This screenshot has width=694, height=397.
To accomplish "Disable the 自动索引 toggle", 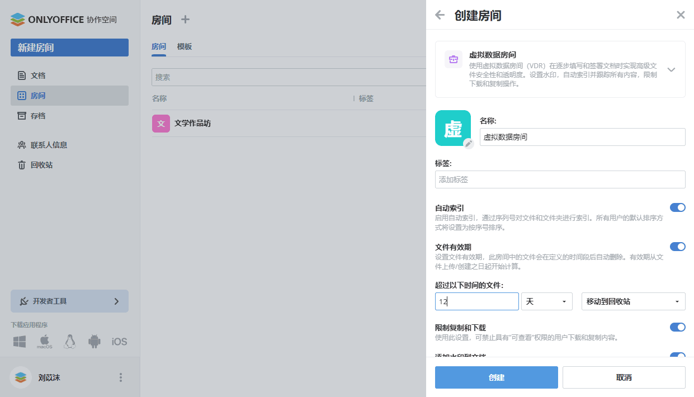I will (678, 207).
